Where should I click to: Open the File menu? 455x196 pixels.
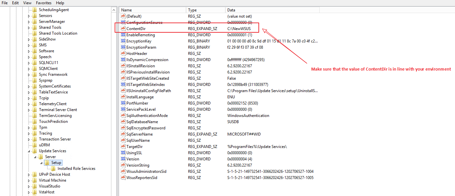5,3
